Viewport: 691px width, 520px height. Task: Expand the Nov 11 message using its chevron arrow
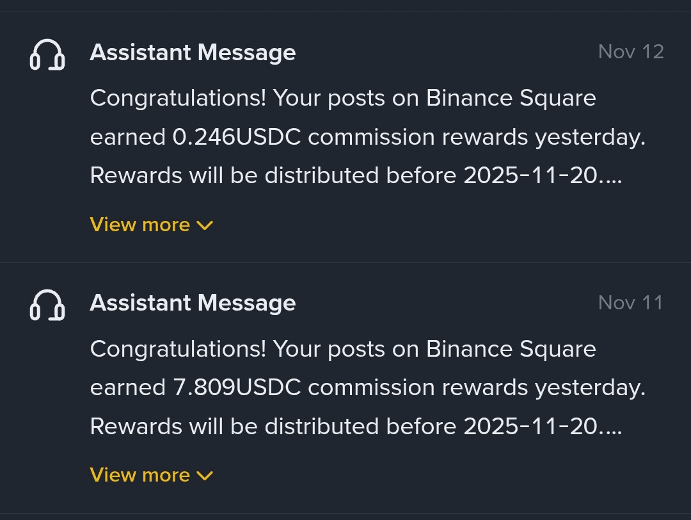coord(205,476)
